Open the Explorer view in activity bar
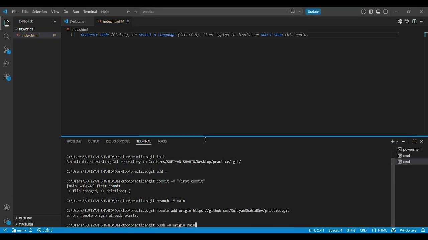428x240 pixels. (x=7, y=23)
